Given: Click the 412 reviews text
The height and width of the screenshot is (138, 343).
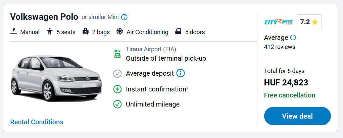Looking at the screenshot, I should [280, 47].
